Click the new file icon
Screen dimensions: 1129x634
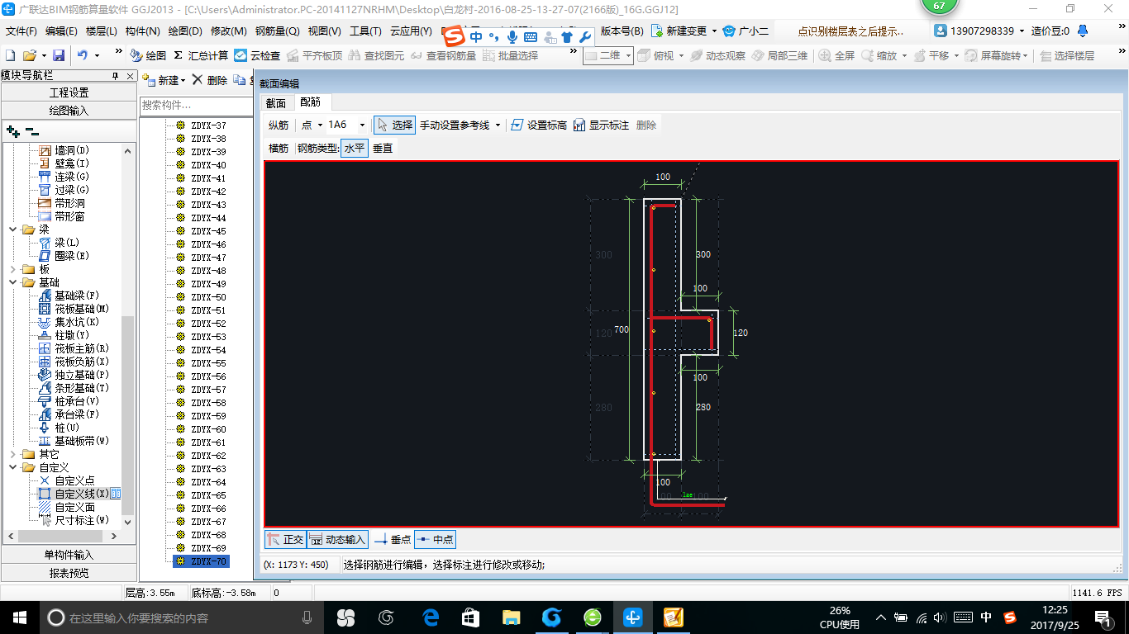click(x=10, y=55)
